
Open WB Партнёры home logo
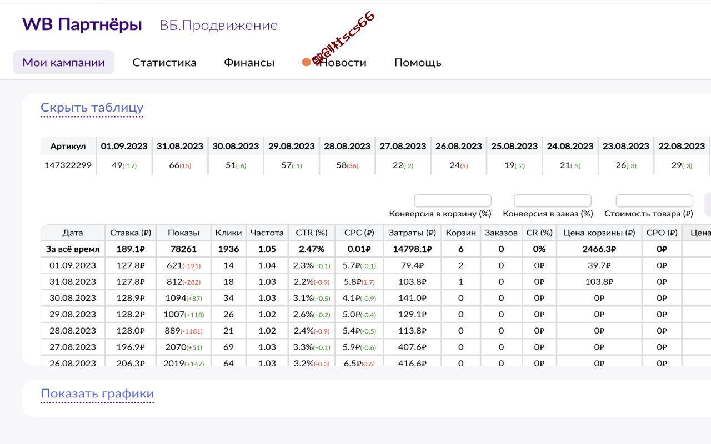click(82, 24)
